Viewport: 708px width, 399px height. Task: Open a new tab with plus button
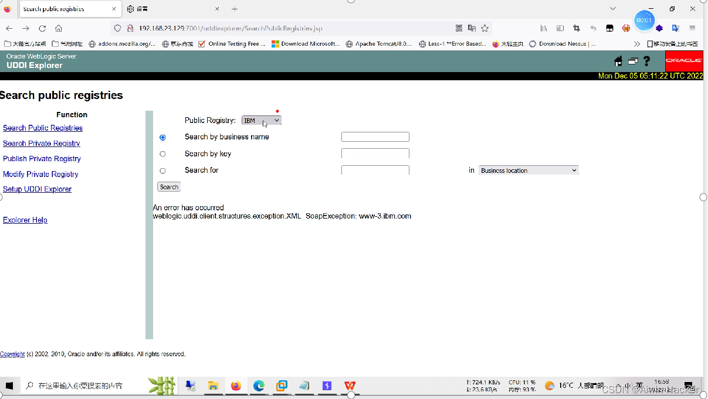235,9
